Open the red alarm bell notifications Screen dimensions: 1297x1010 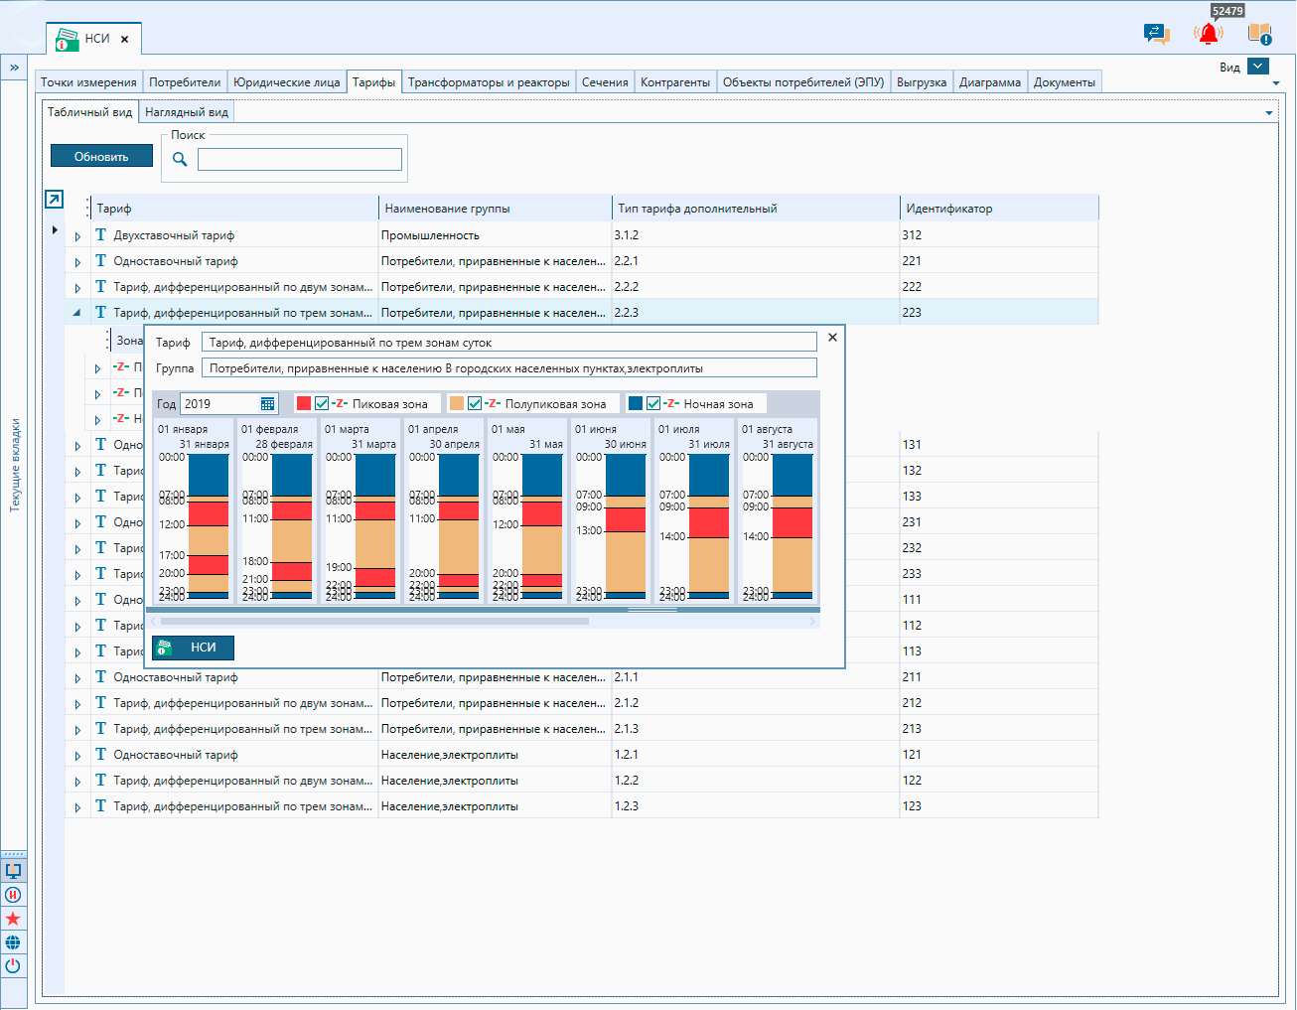1208,34
